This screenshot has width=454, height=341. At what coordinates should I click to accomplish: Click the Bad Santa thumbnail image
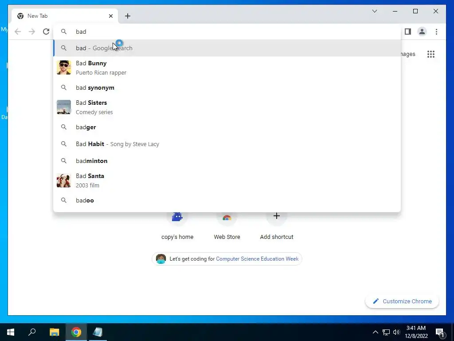(64, 180)
